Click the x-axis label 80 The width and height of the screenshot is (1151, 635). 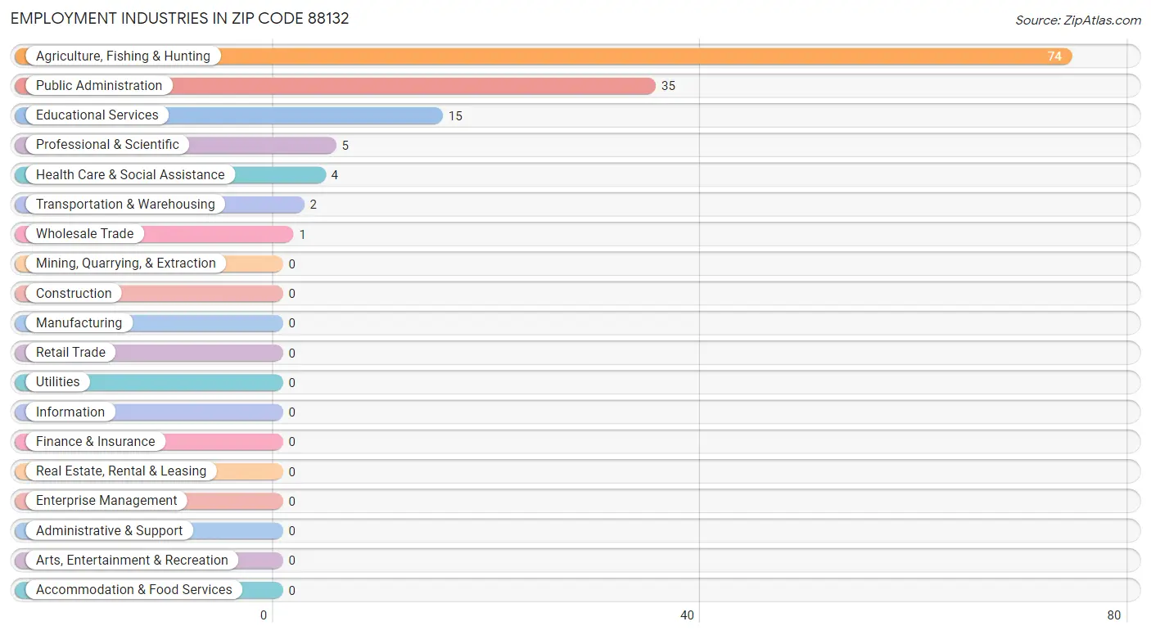[1114, 615]
